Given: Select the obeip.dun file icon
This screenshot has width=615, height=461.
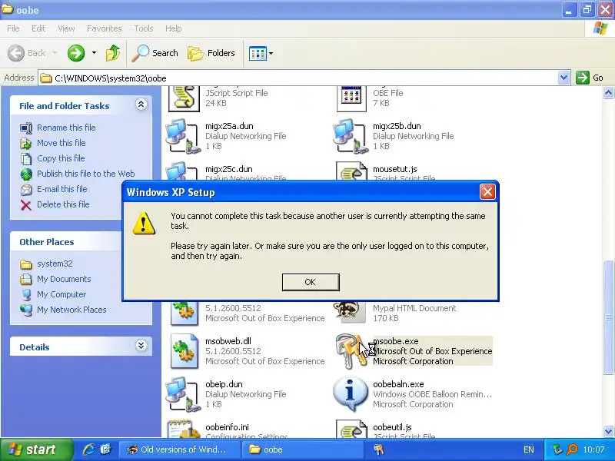Looking at the screenshot, I should [x=182, y=394].
